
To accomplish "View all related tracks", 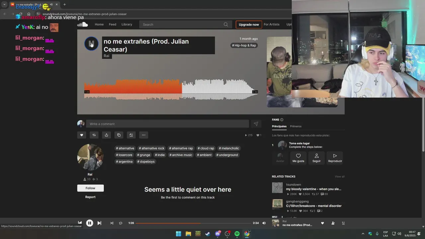I will pos(340,177).
